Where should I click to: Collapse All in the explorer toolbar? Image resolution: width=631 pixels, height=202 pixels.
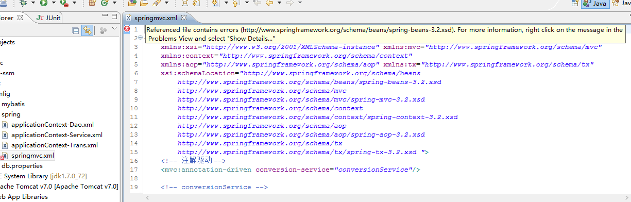pyautogui.click(x=76, y=31)
